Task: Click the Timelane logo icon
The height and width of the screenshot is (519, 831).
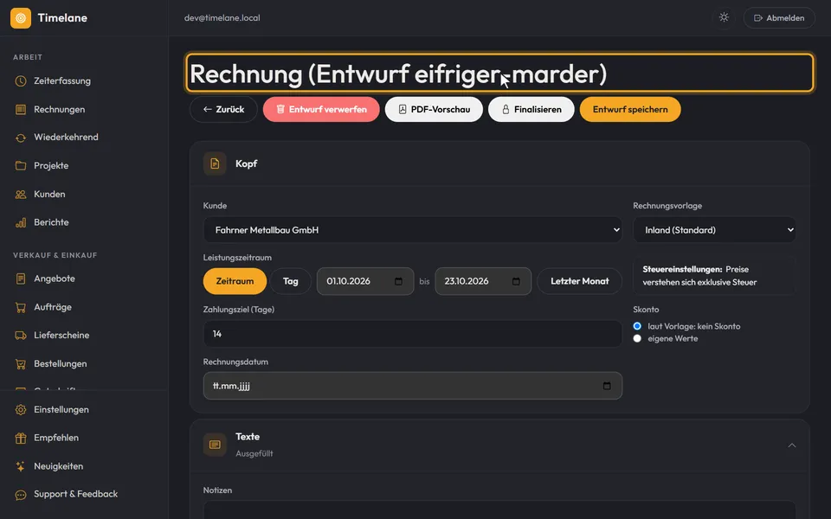Action: point(21,18)
